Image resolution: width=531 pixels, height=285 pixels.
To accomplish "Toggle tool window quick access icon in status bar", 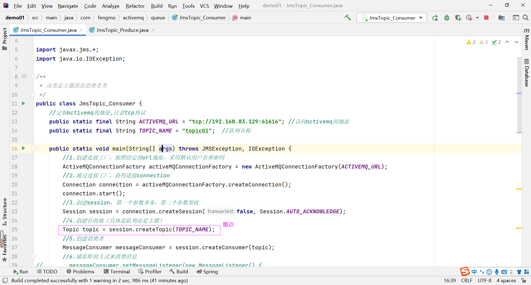I will point(5,280).
